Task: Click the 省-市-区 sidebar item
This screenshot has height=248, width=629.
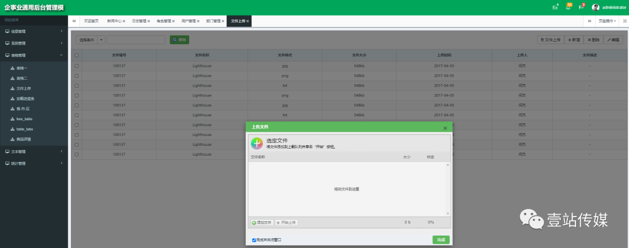Action: coord(23,109)
